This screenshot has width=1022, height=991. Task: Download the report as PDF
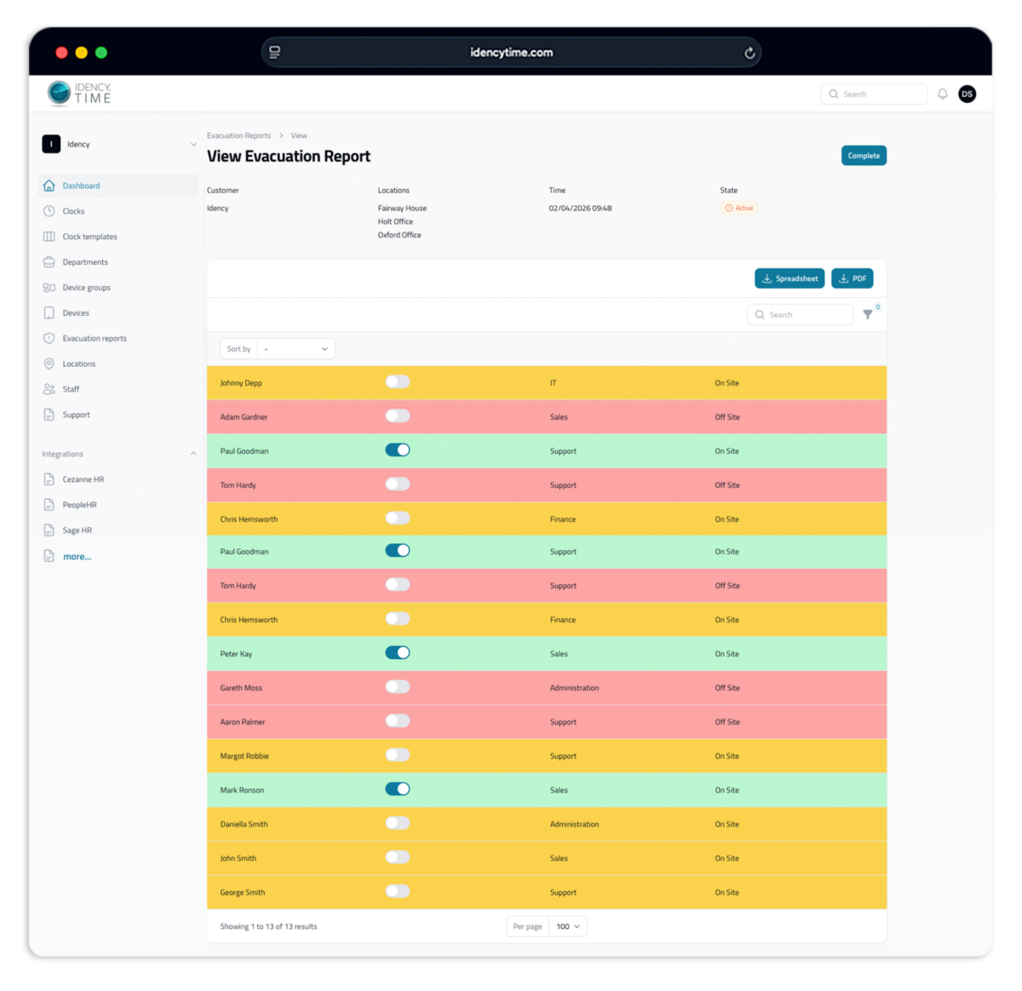[852, 278]
